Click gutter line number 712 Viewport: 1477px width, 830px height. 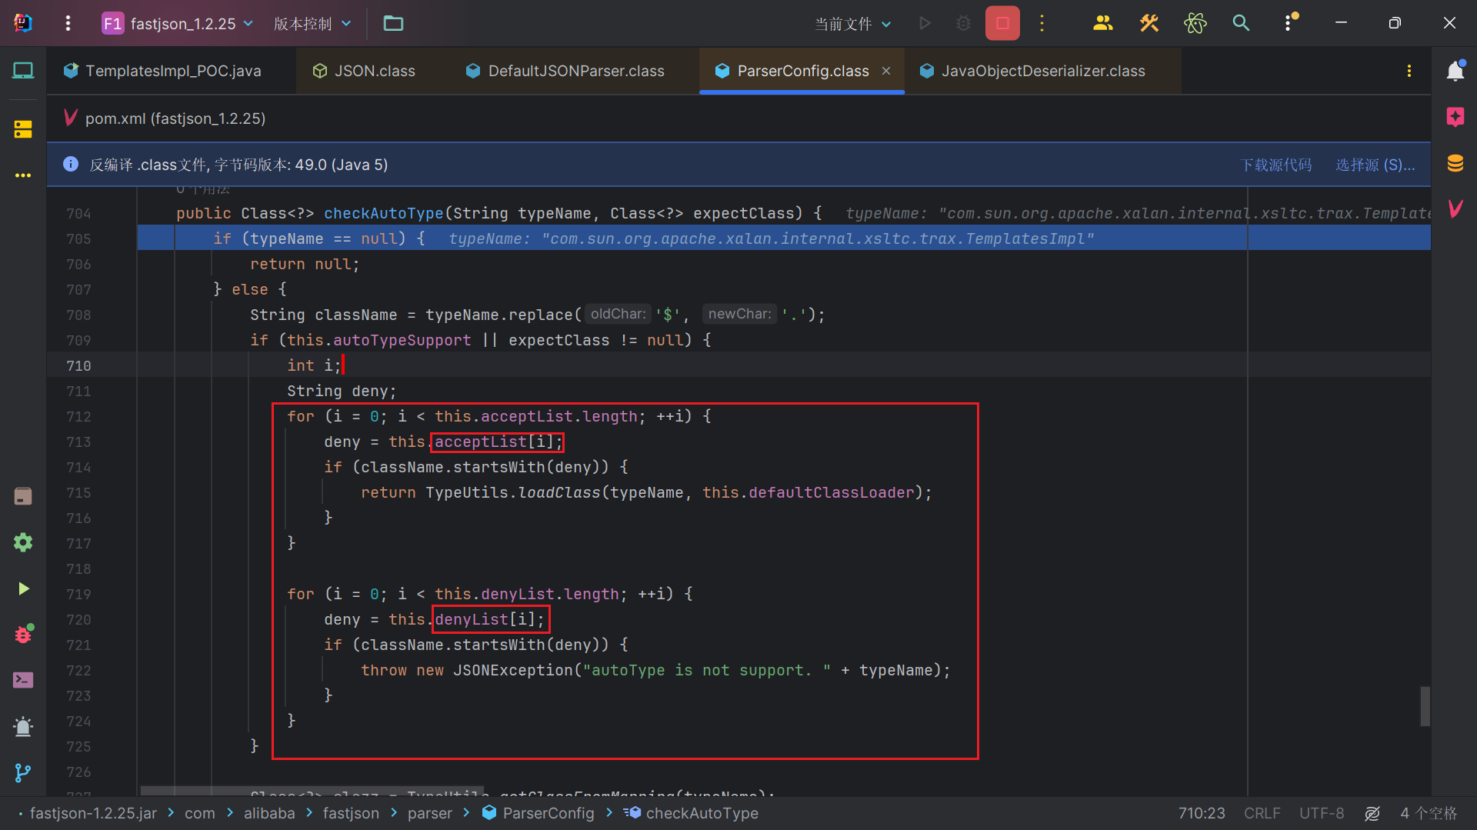78,416
